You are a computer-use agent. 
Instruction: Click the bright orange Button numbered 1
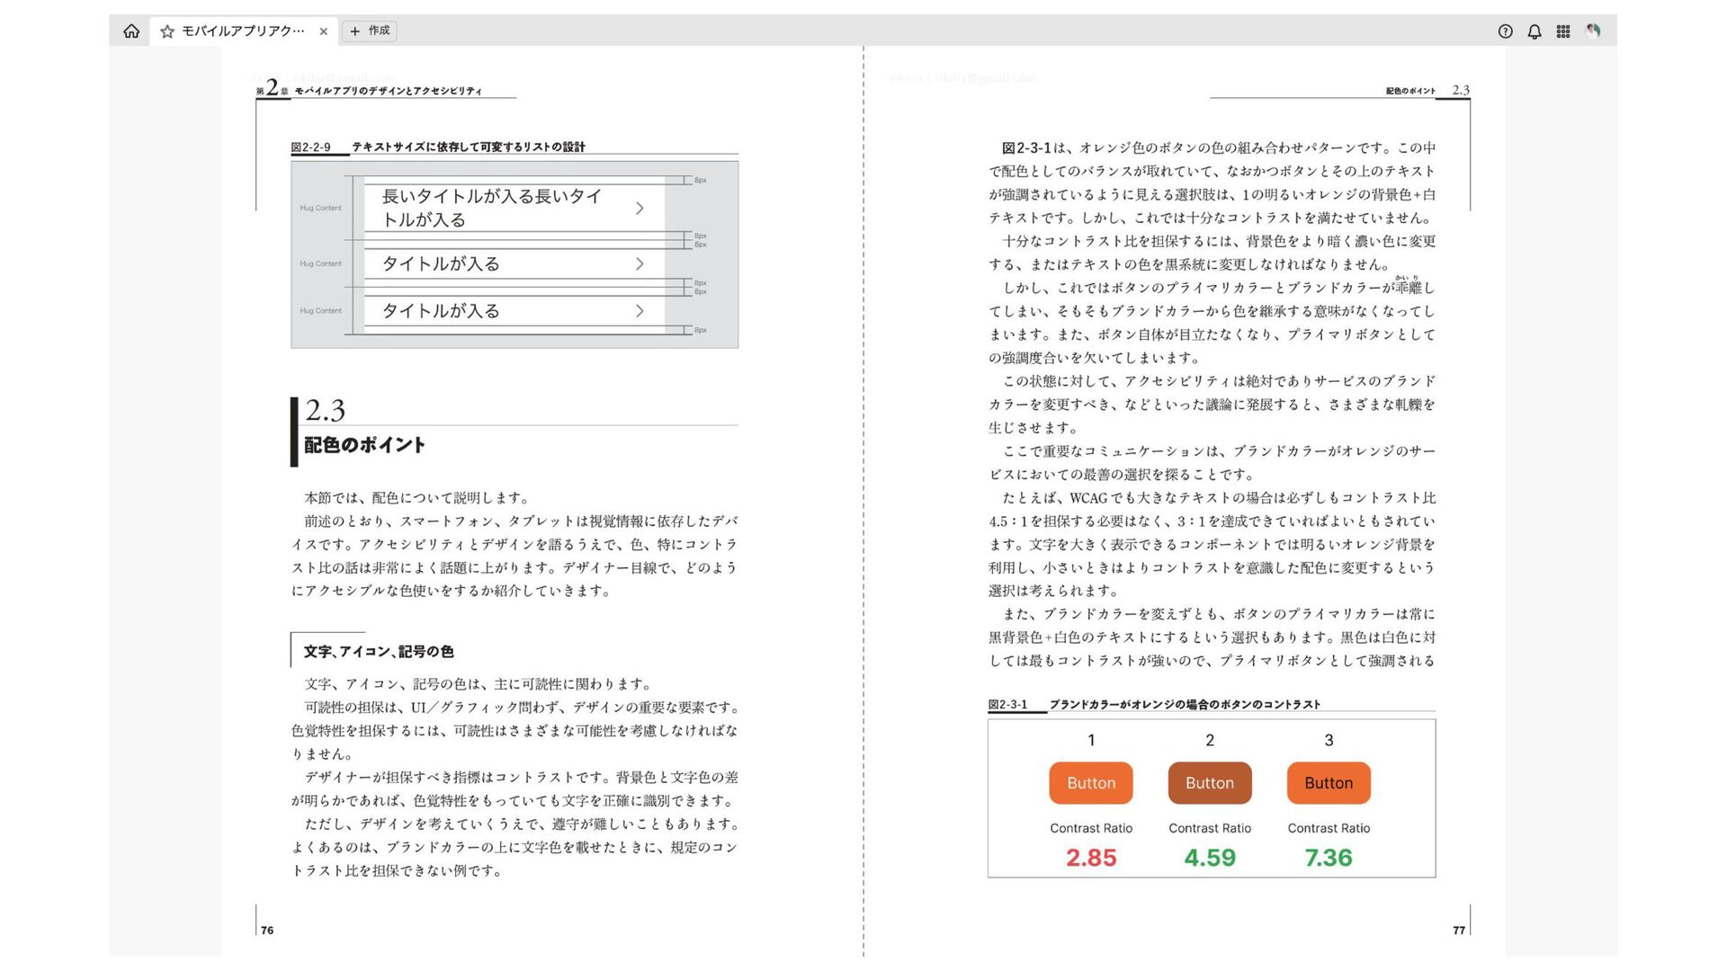tap(1090, 783)
